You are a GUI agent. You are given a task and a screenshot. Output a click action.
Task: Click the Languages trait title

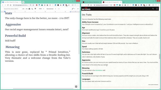86,79
